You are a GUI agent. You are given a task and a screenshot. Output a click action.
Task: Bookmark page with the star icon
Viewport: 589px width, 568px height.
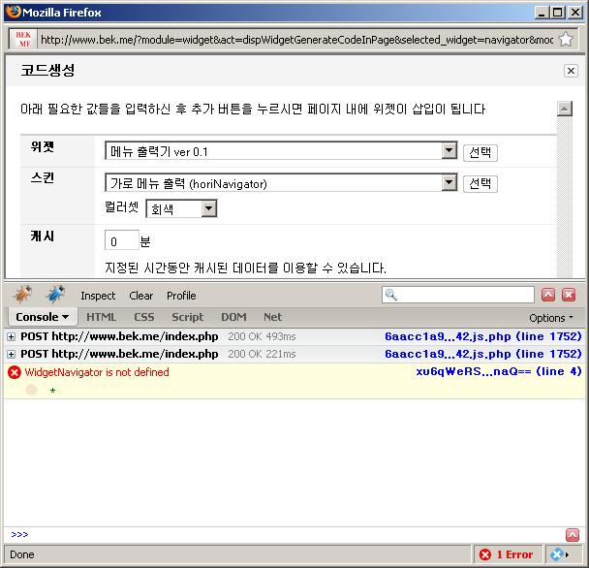coord(566,39)
